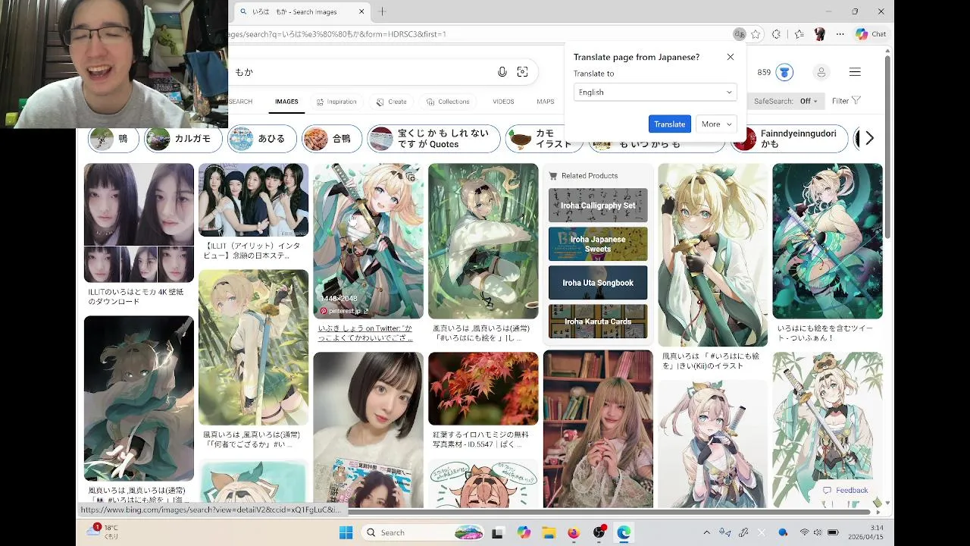Open the Collections tab

click(448, 102)
